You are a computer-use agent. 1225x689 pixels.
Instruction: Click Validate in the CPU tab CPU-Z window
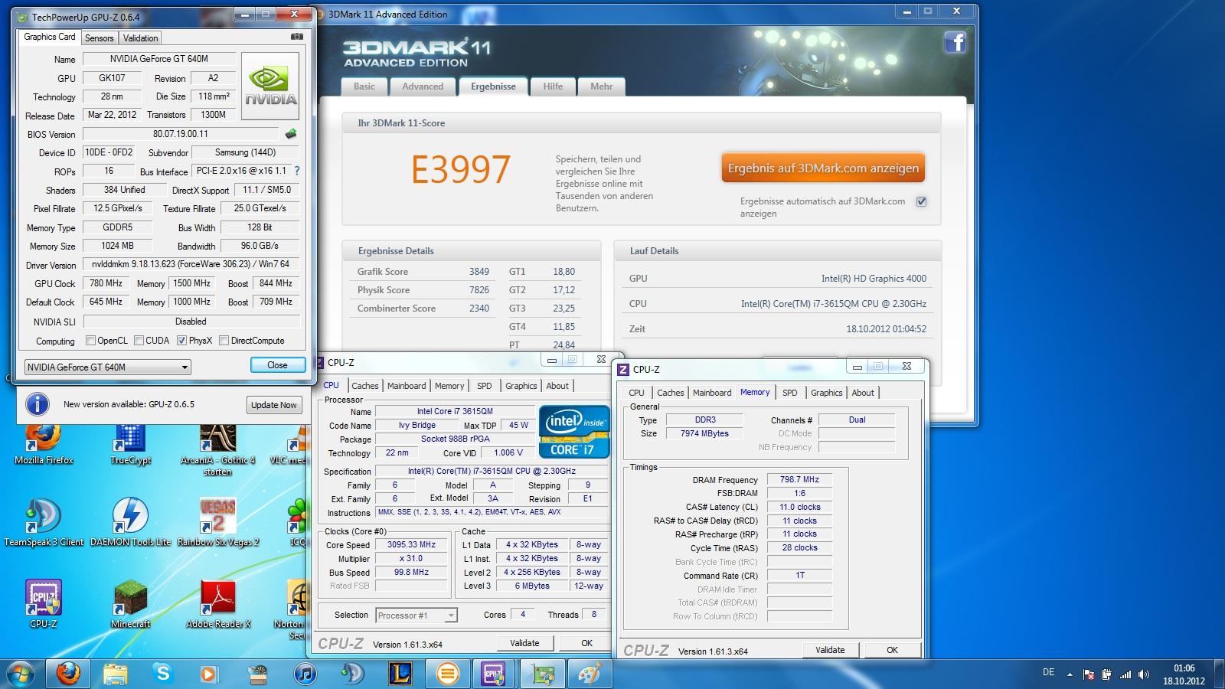(524, 643)
